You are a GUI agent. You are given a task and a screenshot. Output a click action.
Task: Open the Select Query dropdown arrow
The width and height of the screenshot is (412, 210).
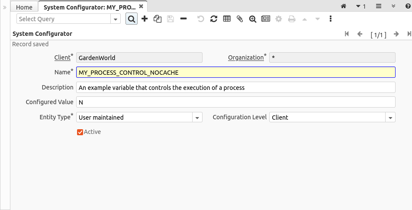coord(116,19)
